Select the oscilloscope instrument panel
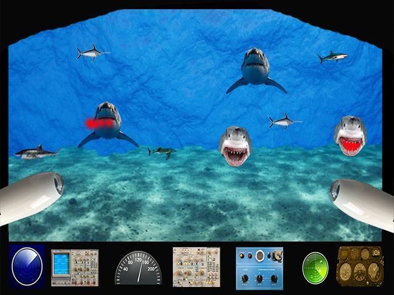The width and height of the screenshot is (394, 295). pos(70,267)
